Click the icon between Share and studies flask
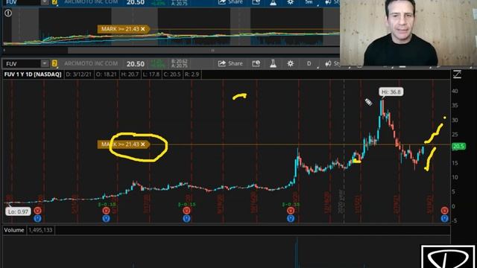This screenshot has height=268, width=477. (256, 63)
